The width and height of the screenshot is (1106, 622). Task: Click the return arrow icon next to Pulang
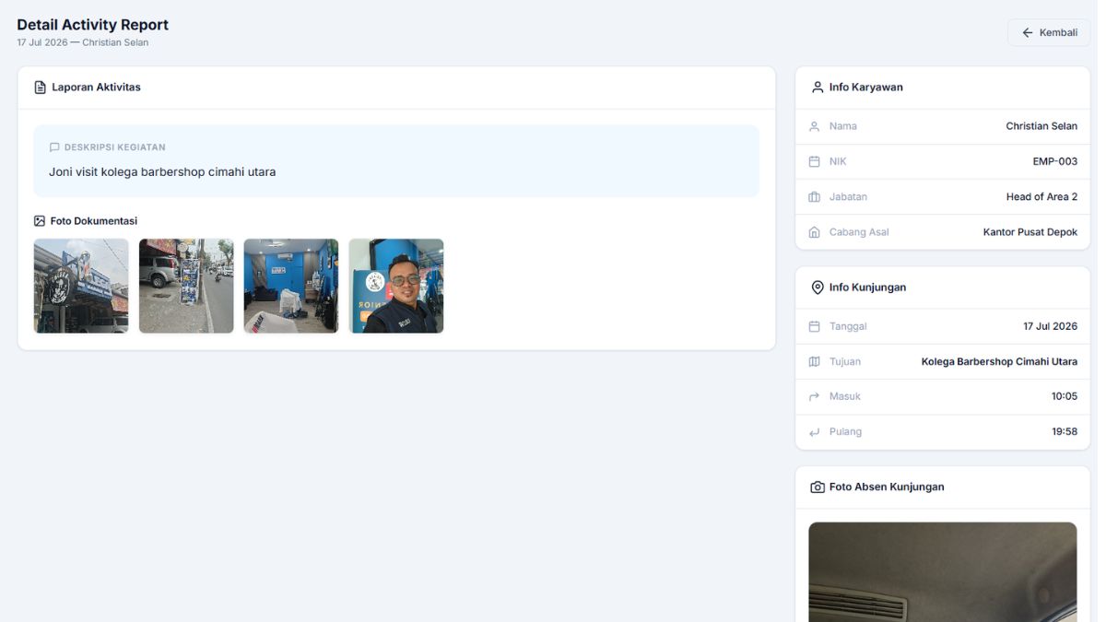814,432
